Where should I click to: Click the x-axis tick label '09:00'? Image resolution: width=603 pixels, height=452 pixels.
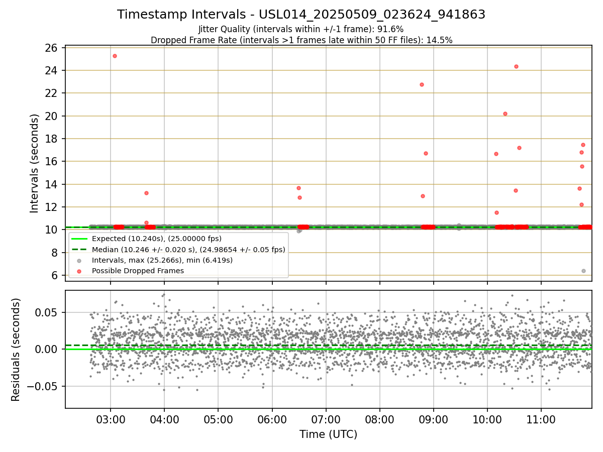[434, 419]
